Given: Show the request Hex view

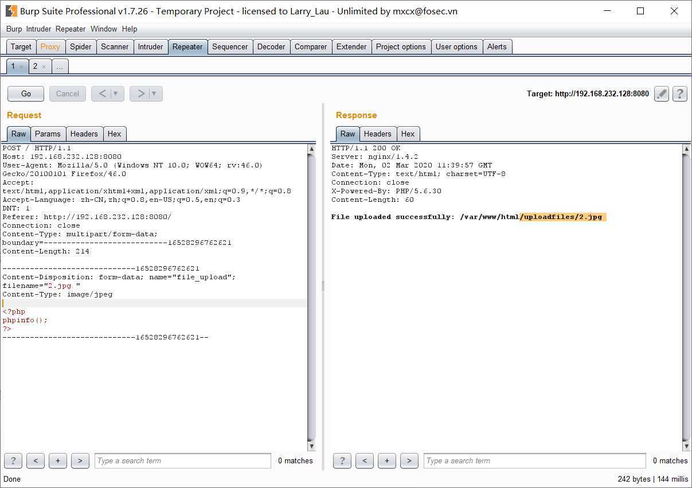Looking at the screenshot, I should 115,134.
